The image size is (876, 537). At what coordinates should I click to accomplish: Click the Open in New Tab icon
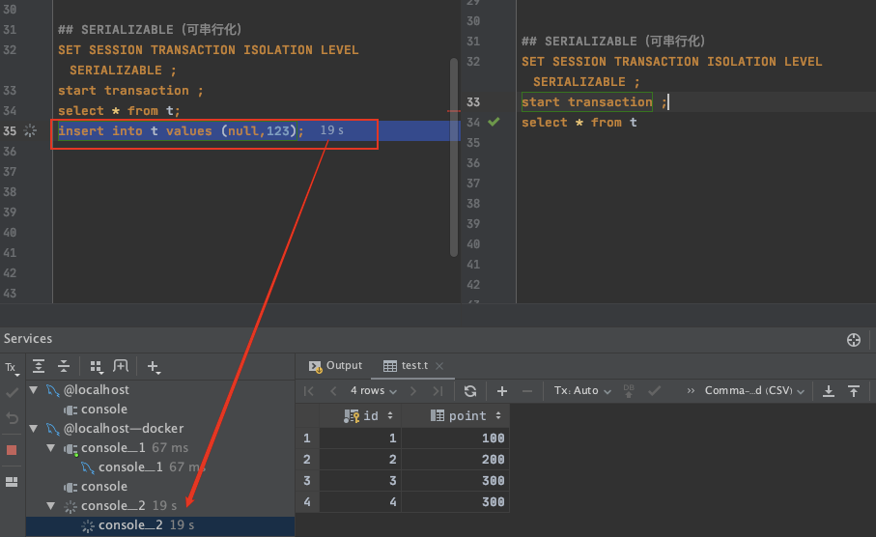[x=121, y=366]
